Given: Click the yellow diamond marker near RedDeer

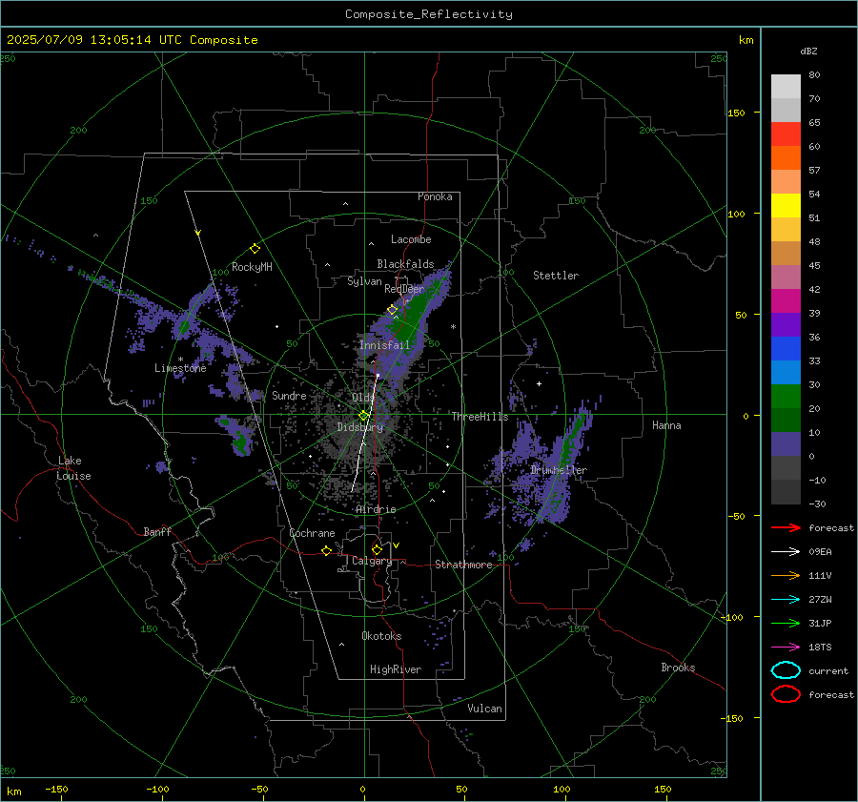Looking at the screenshot, I should 392,310.
